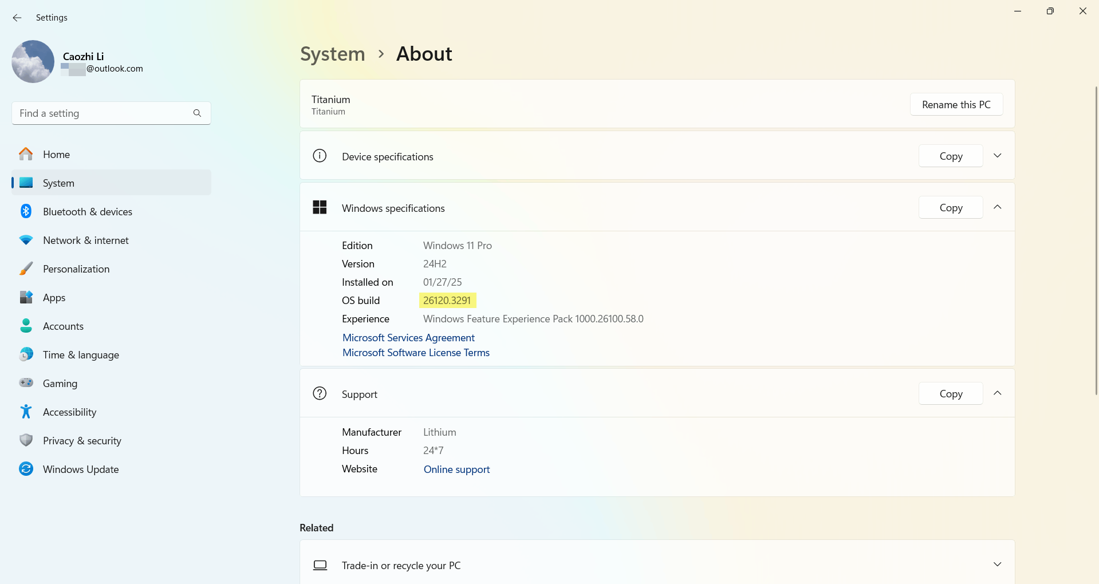Screen dimensions: 1099x584
Task: Click the Version value 24H2
Action: click(435, 264)
